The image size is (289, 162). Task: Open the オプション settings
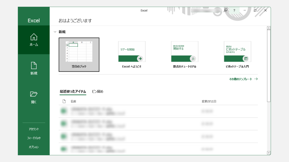tap(34, 147)
